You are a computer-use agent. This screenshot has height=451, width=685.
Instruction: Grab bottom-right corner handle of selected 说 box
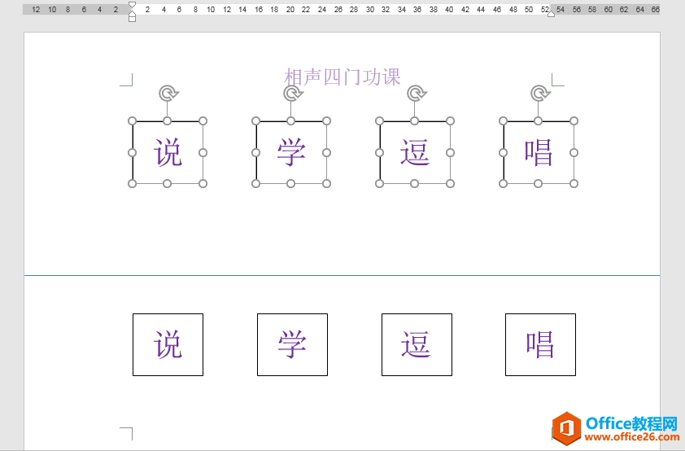point(203,183)
